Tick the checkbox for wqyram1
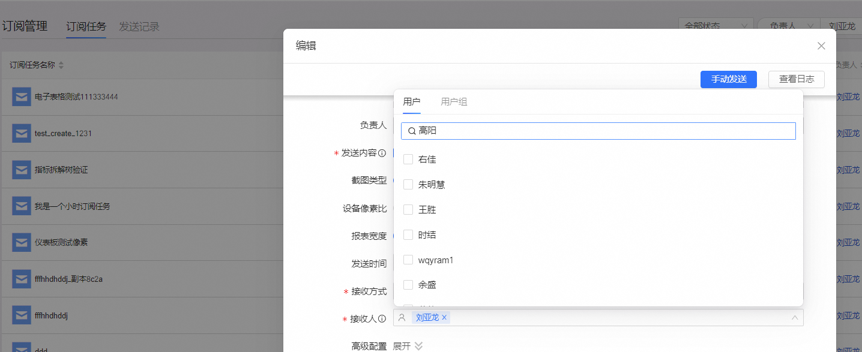This screenshot has height=352, width=862. coord(408,260)
